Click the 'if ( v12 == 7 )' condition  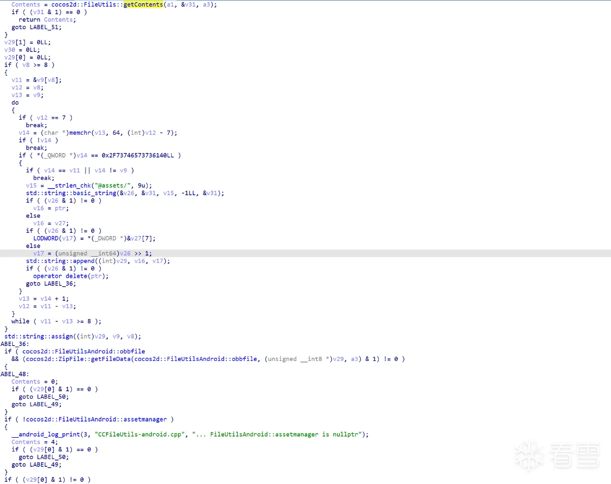46,117
